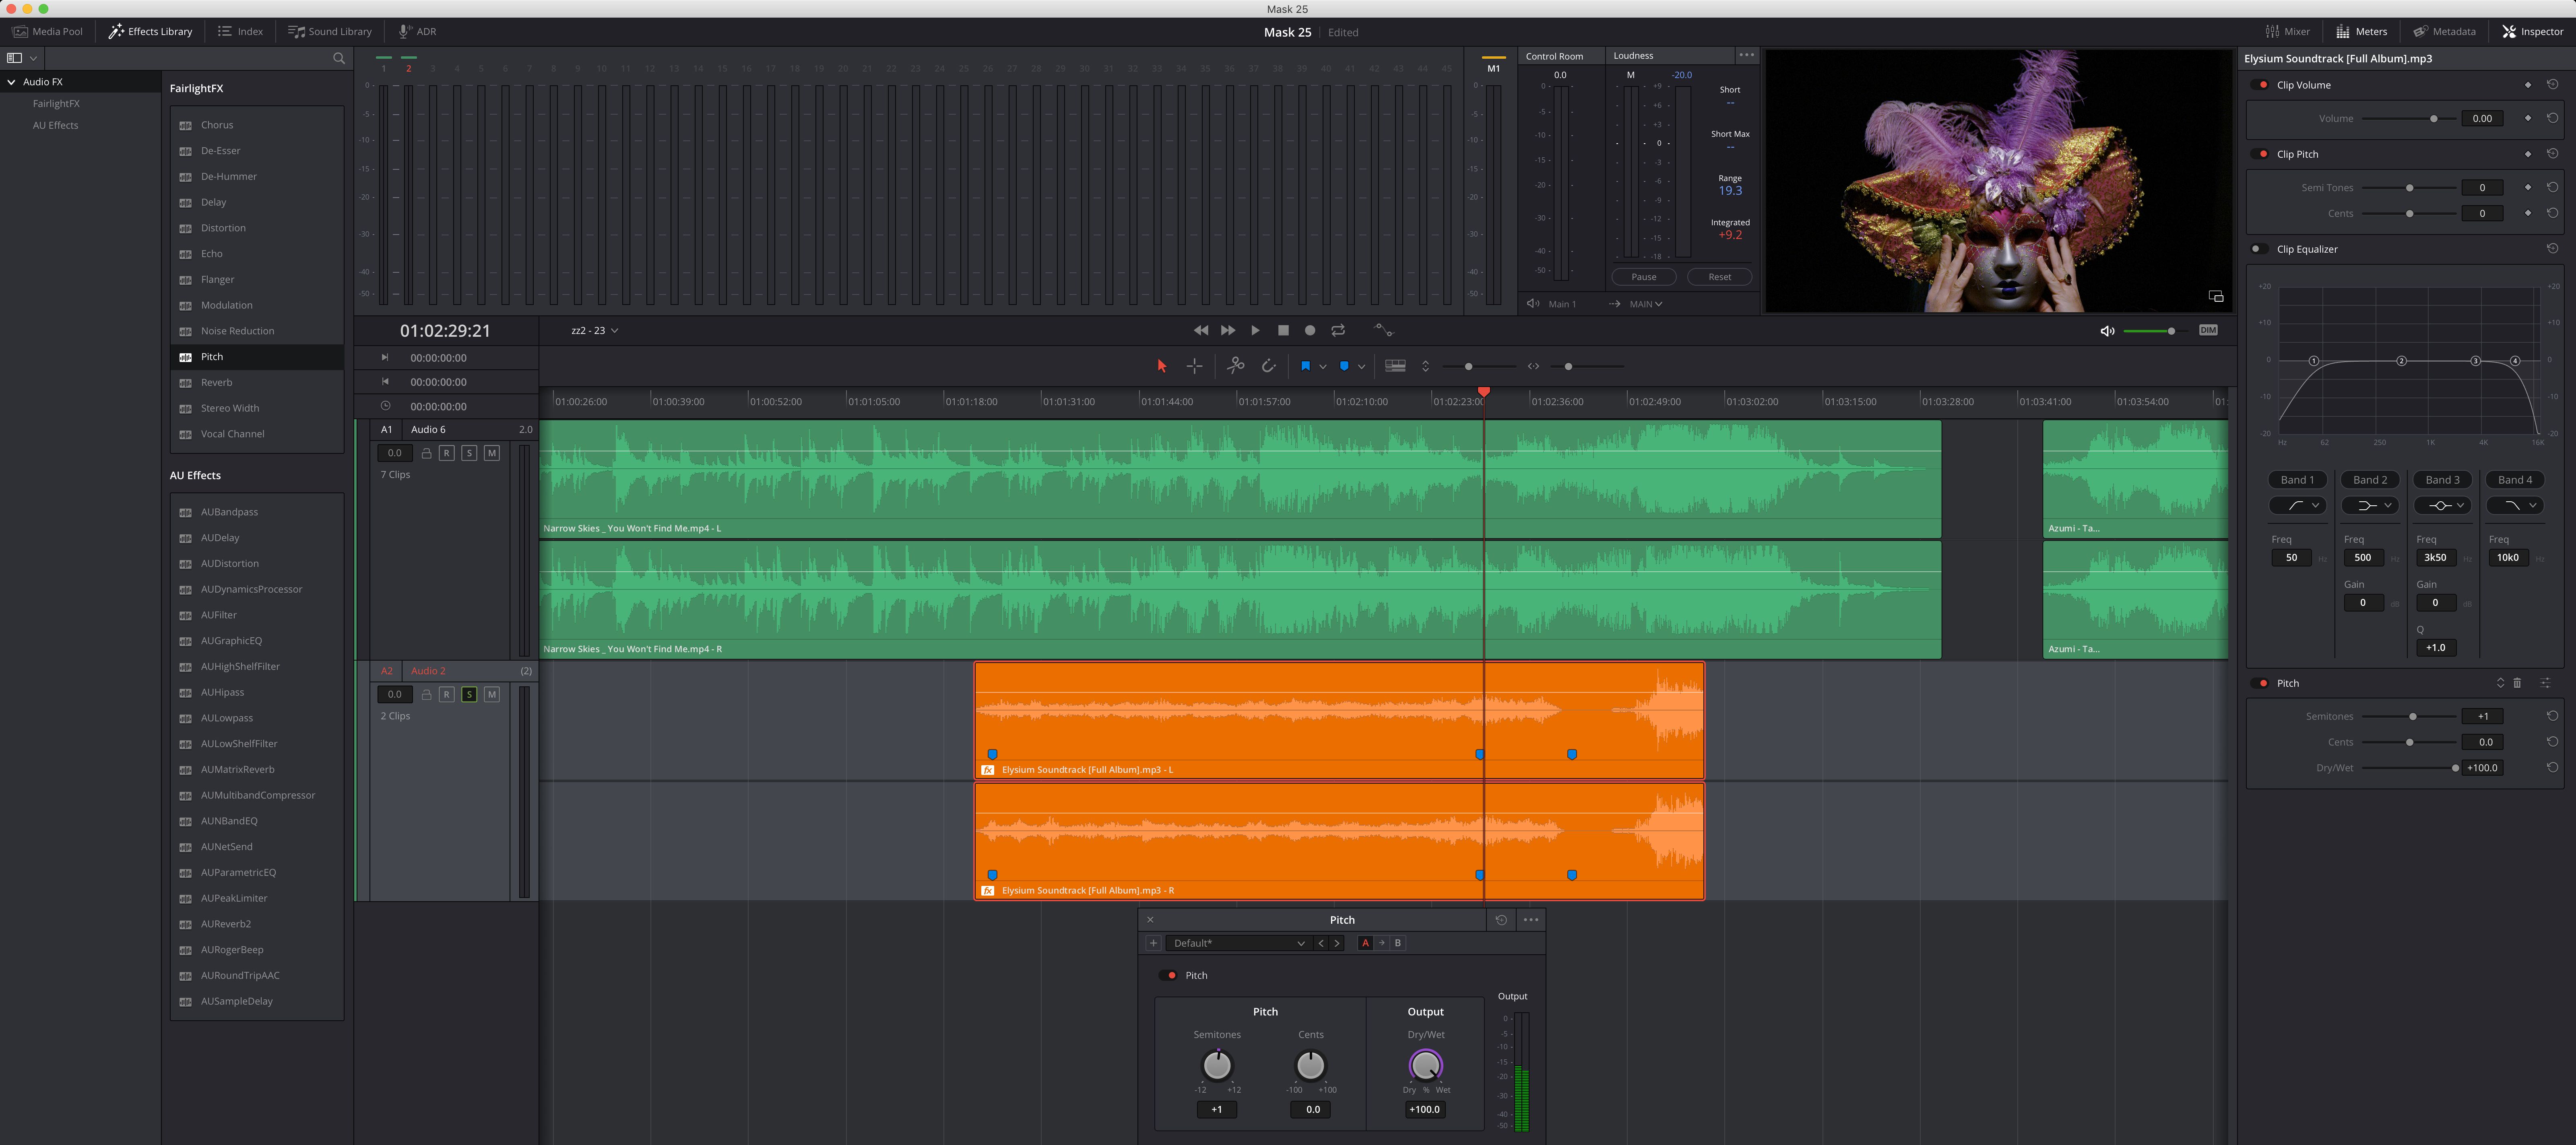Add preset with plus in Pitch window

(1153, 942)
